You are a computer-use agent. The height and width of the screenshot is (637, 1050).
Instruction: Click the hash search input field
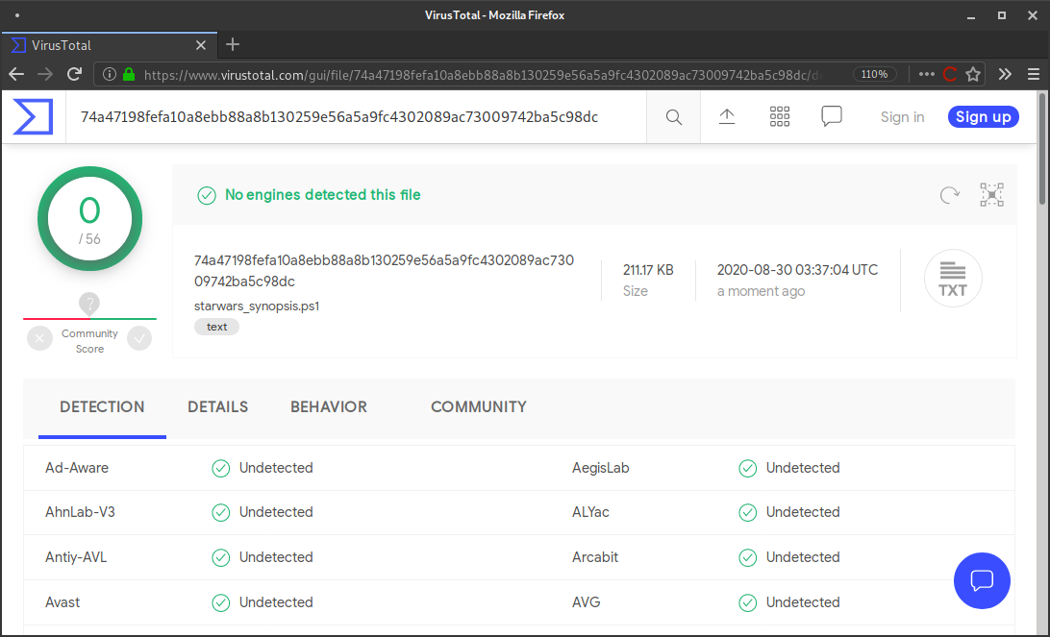(x=356, y=117)
